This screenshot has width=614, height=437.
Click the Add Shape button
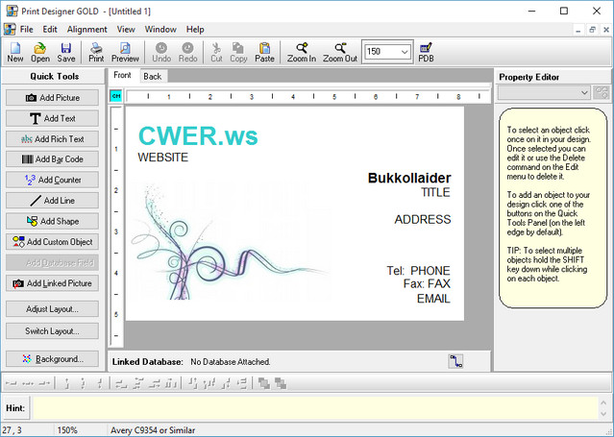[x=54, y=221]
